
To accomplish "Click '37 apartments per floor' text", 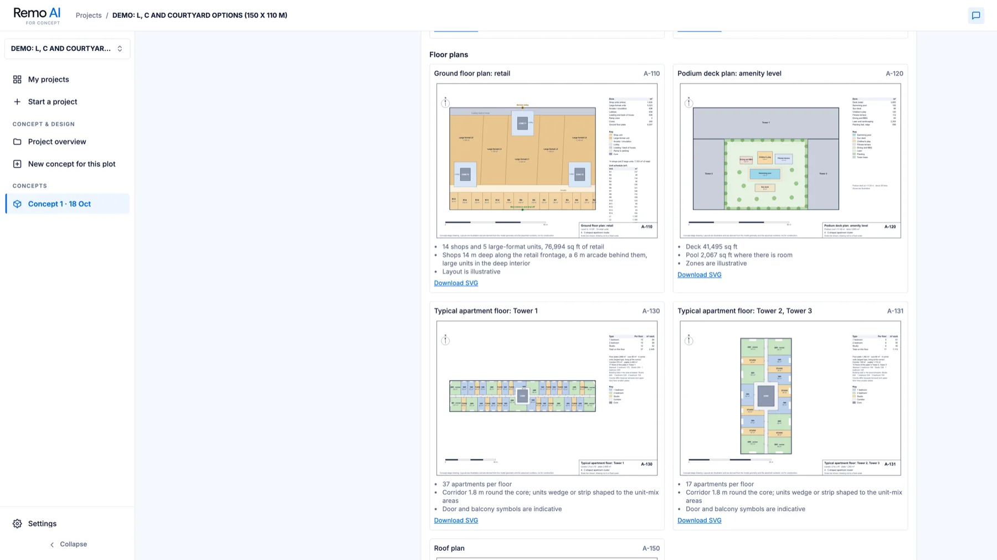I will tap(477, 484).
